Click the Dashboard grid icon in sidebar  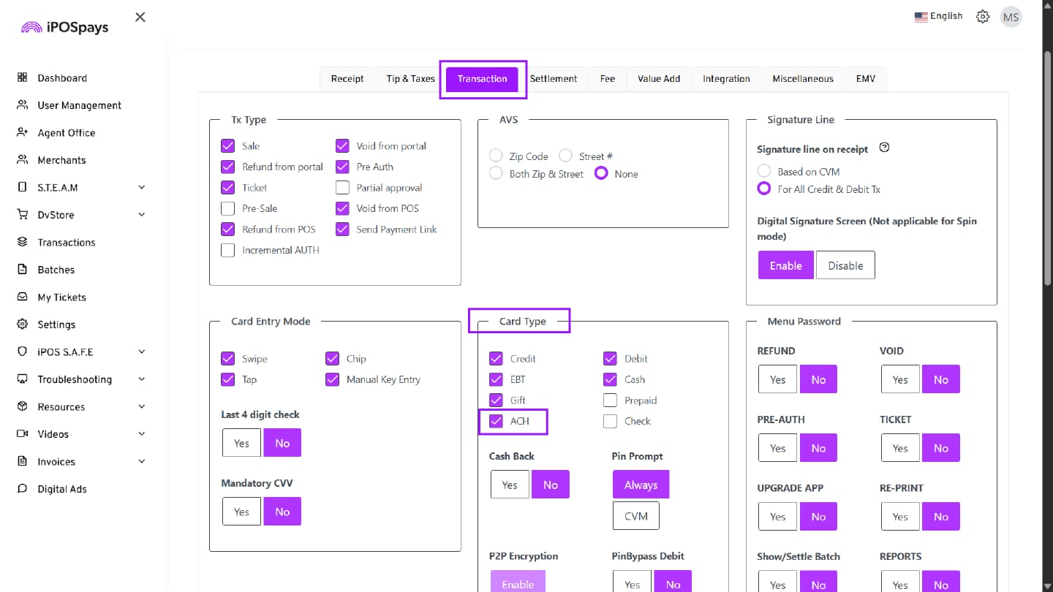[22, 77]
